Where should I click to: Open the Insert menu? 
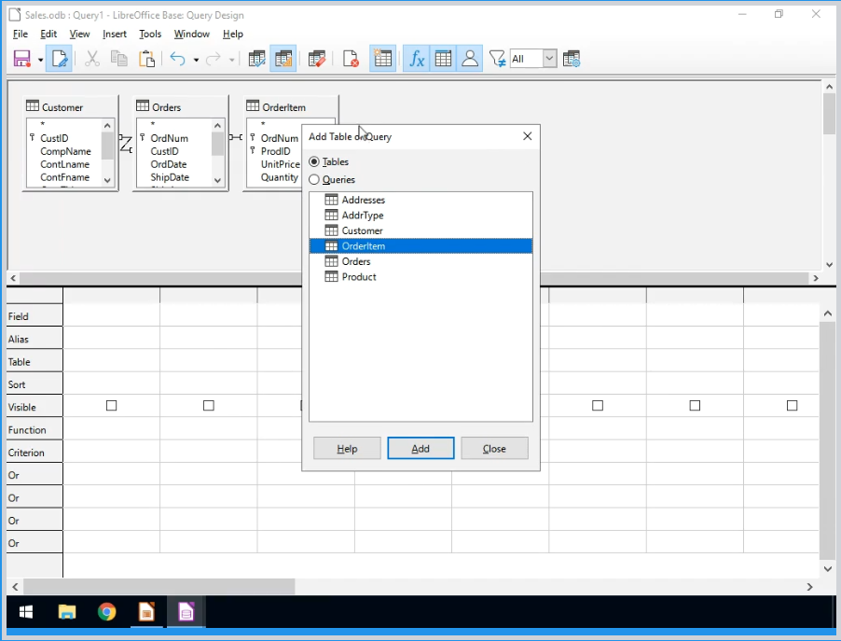[x=115, y=34]
